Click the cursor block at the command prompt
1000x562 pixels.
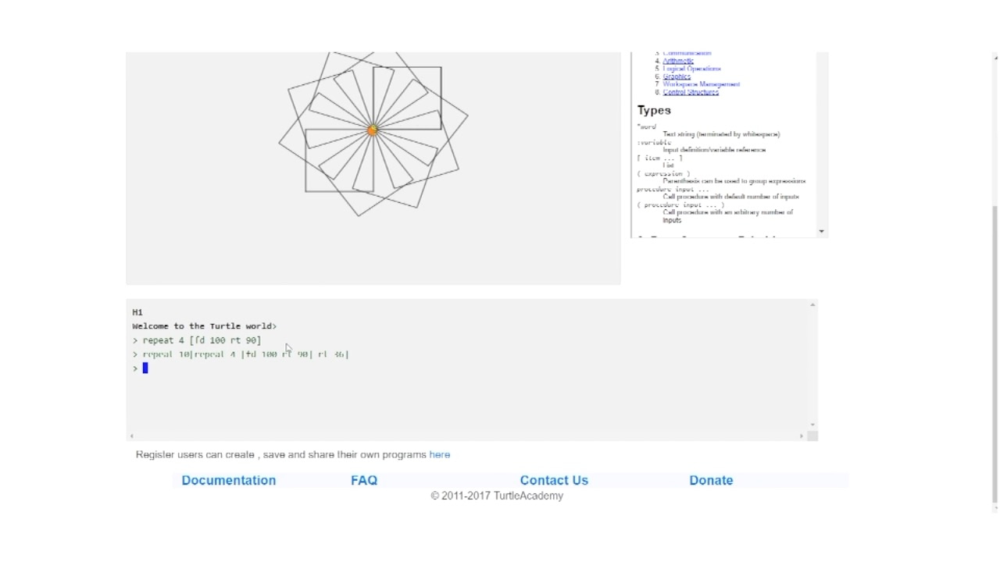[145, 368]
